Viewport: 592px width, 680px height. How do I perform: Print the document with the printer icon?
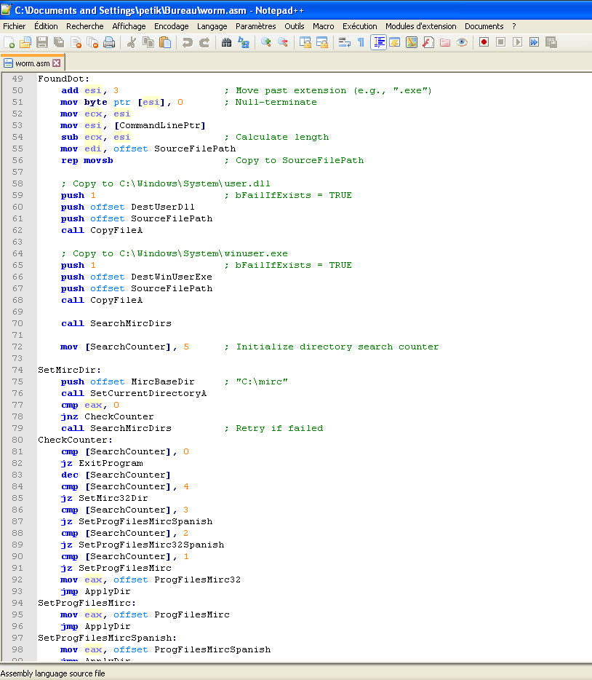coord(109,42)
